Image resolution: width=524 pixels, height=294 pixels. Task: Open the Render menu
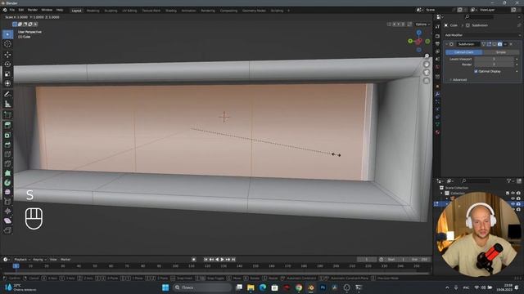(33, 10)
